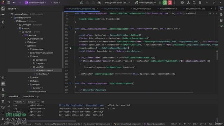
Task: Expand the Interaction folder
Action: click(28, 49)
